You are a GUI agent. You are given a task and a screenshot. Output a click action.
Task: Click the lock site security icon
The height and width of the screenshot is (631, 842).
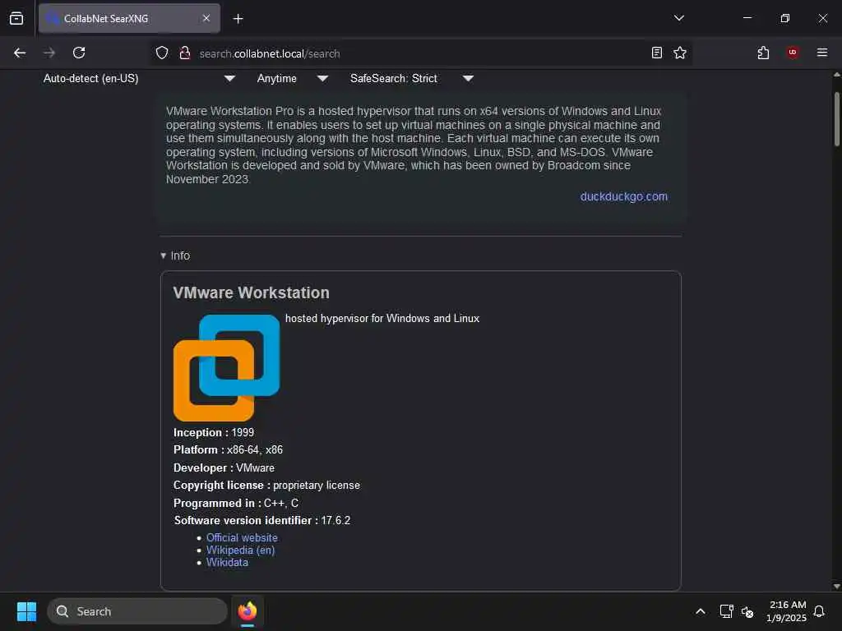point(185,53)
